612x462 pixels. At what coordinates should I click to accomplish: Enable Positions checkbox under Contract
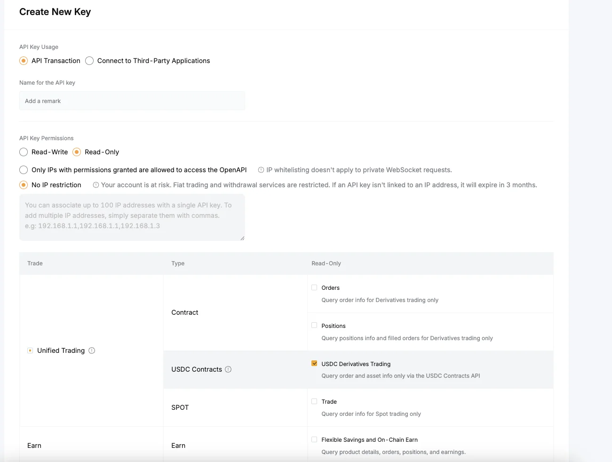[x=314, y=326]
